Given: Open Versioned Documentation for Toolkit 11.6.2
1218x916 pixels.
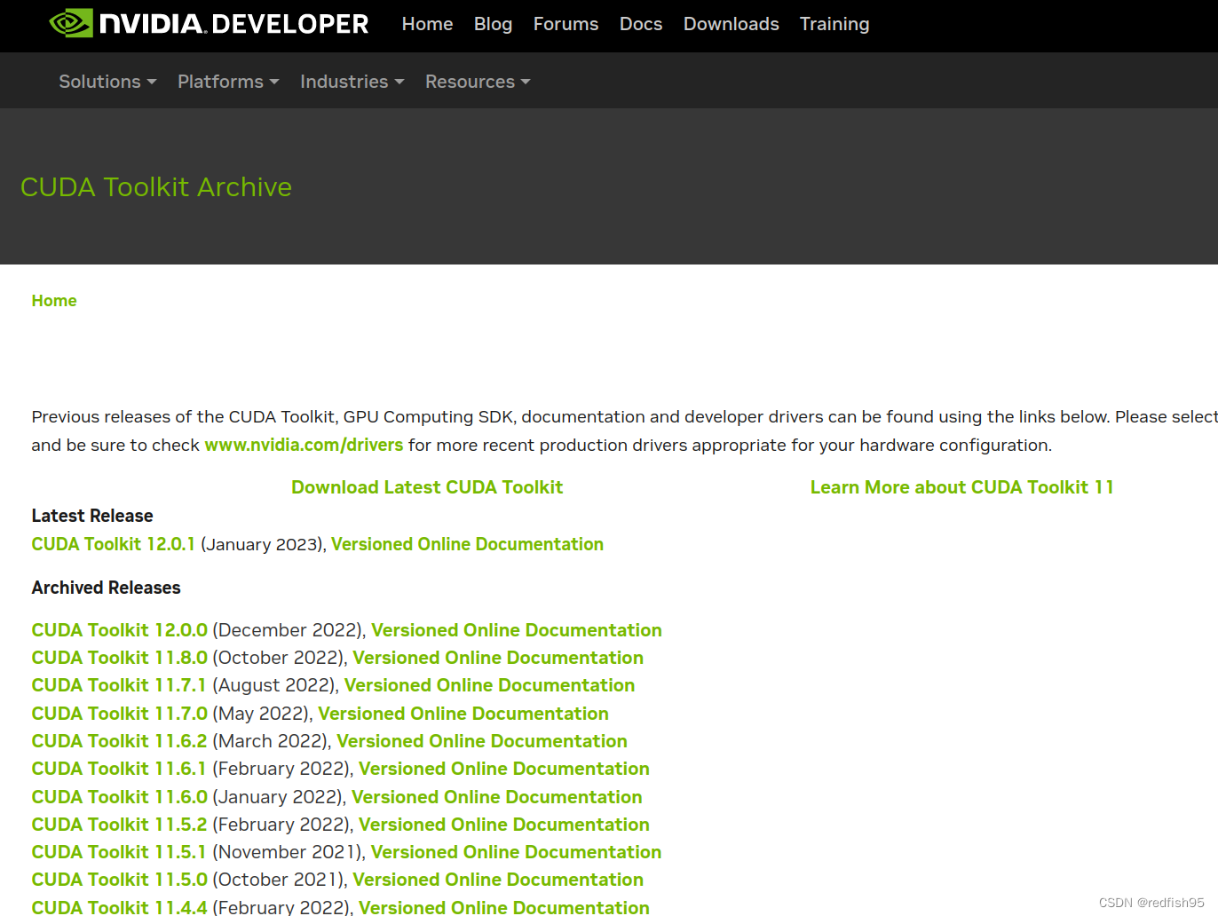Looking at the screenshot, I should point(482,741).
